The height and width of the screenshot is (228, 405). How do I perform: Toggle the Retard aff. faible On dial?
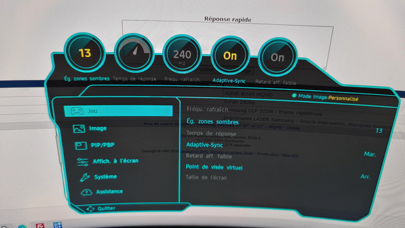tap(277, 57)
